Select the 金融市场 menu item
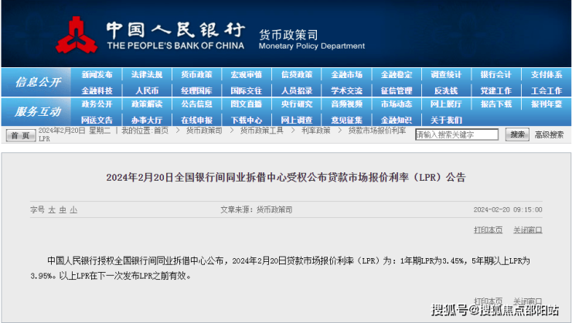Screen dimensions: 572x323 point(346,75)
